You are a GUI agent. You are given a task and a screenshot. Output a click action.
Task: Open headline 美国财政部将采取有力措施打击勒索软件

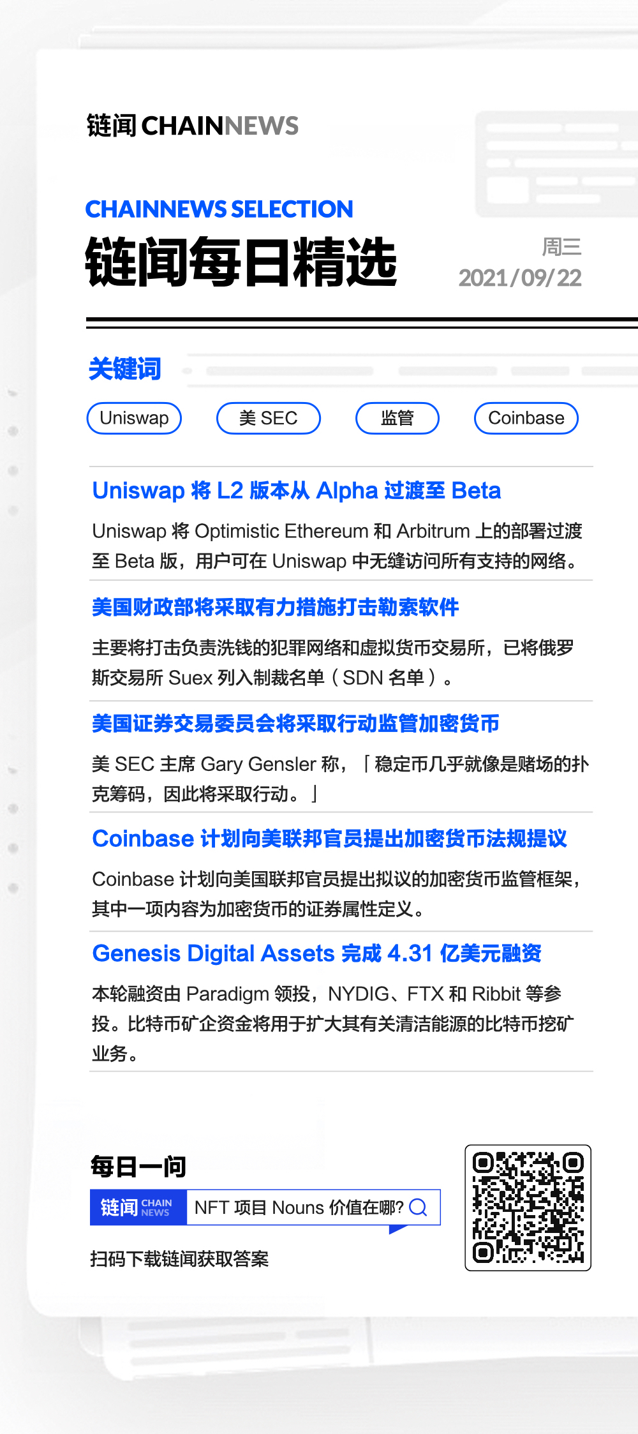click(x=276, y=607)
